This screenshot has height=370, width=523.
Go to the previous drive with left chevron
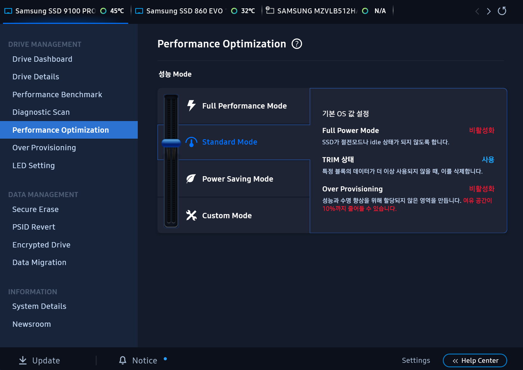[x=477, y=11]
